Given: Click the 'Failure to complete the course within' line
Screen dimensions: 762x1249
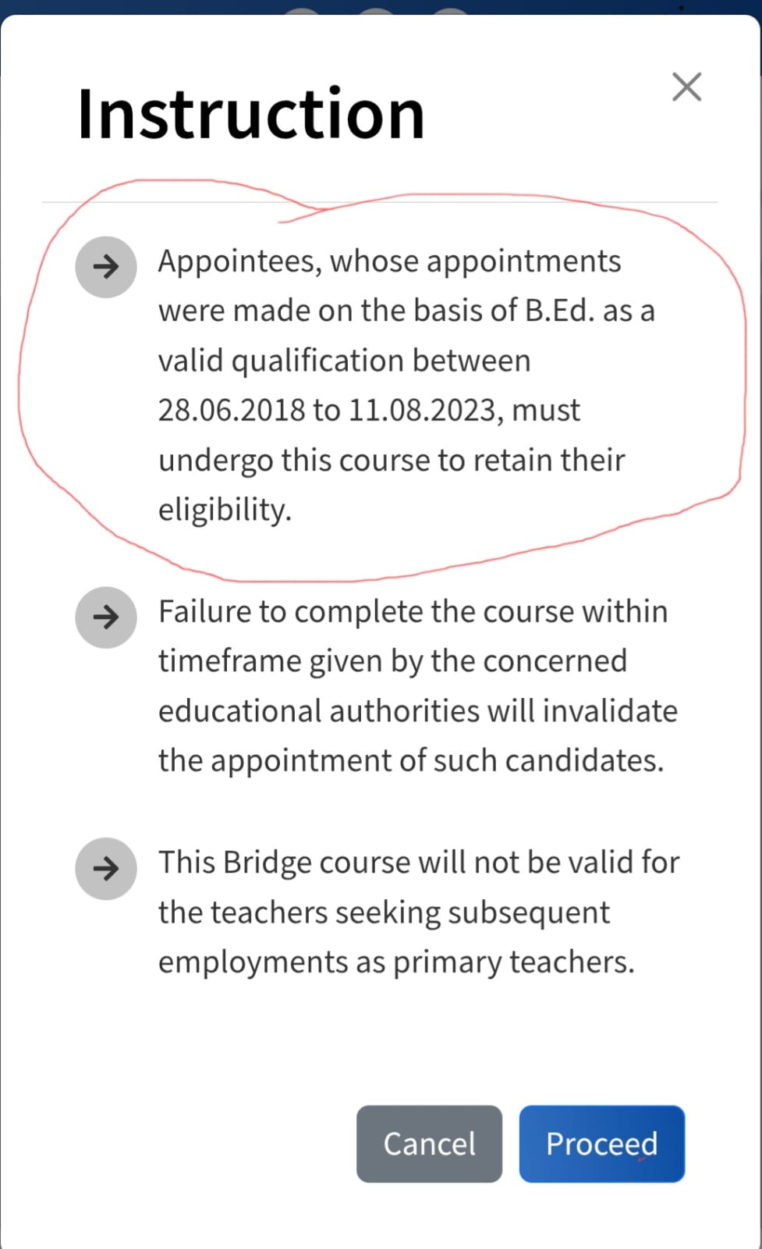Looking at the screenshot, I should click(413, 612).
